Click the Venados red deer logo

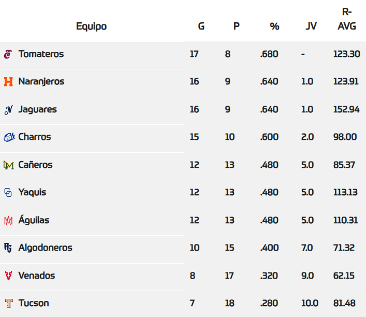tap(8, 276)
